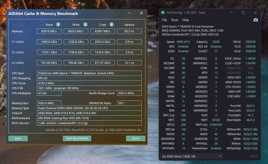This screenshot has height=164, width=268.
Task: Click the ZenTimings app logo icon
Action: (x=163, y=13)
